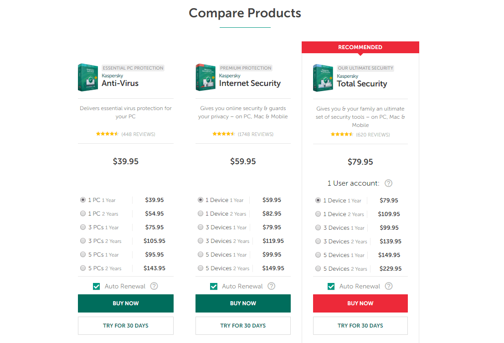Try Internet Security for 30 days
This screenshot has height=343, width=504.
tap(243, 326)
